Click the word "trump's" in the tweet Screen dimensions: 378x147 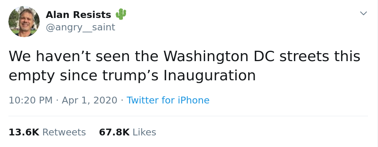click(131, 76)
